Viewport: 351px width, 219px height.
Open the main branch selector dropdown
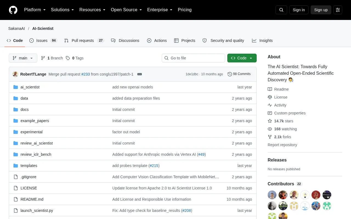pos(23,58)
